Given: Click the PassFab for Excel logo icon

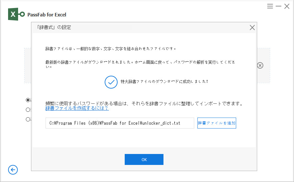Looking at the screenshot, I should point(16,14).
